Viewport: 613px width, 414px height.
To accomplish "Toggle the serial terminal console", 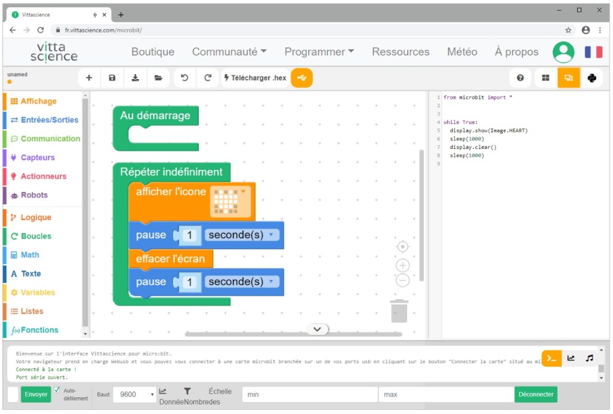I will click(551, 357).
